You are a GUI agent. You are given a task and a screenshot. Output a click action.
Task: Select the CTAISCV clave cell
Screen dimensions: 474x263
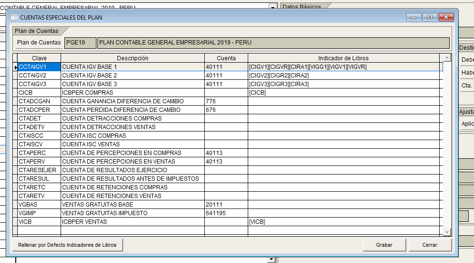(39, 144)
